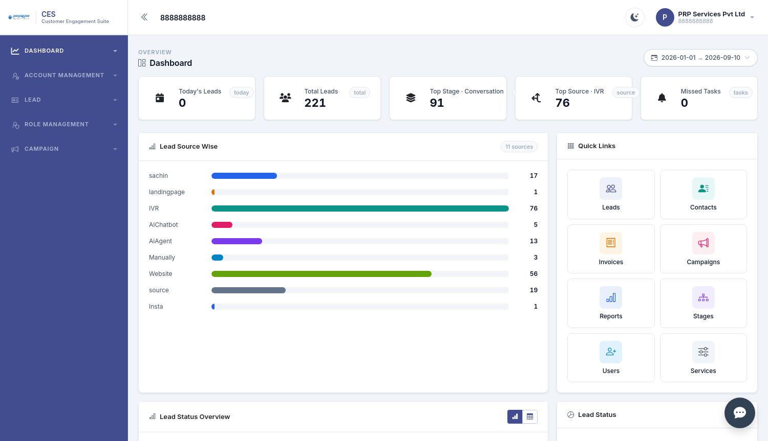768x441 pixels.
Task: Click the 8888888888 header title
Action: [183, 17]
